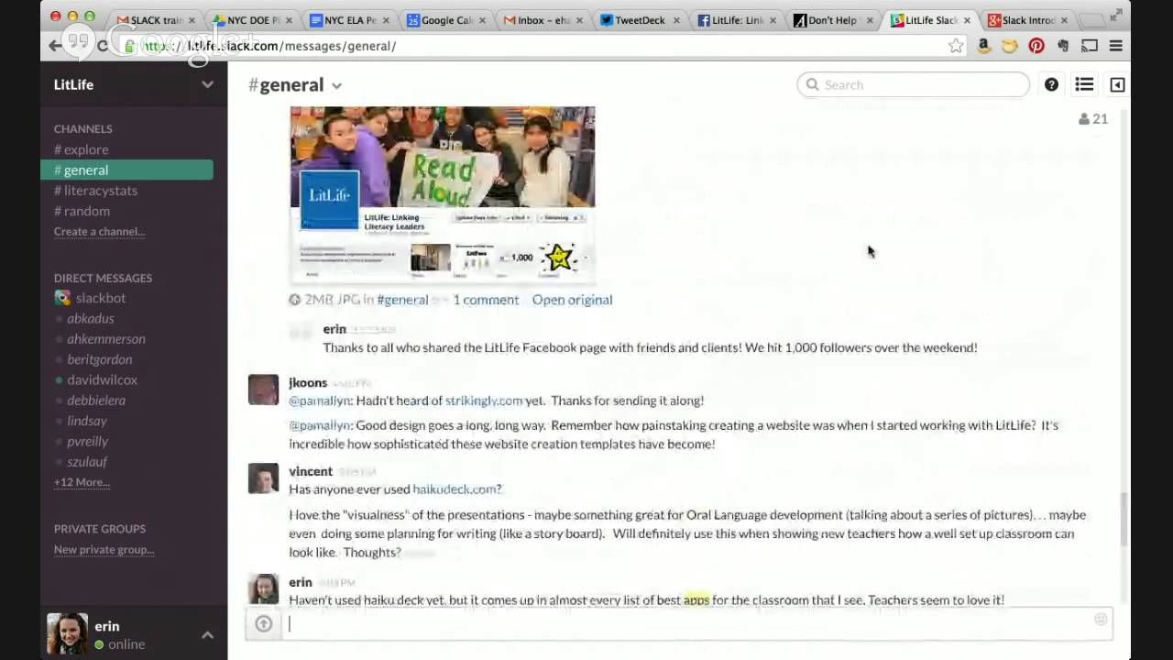Switch to the Inbox tab
Screen dimensions: 1173x660
click(543, 20)
